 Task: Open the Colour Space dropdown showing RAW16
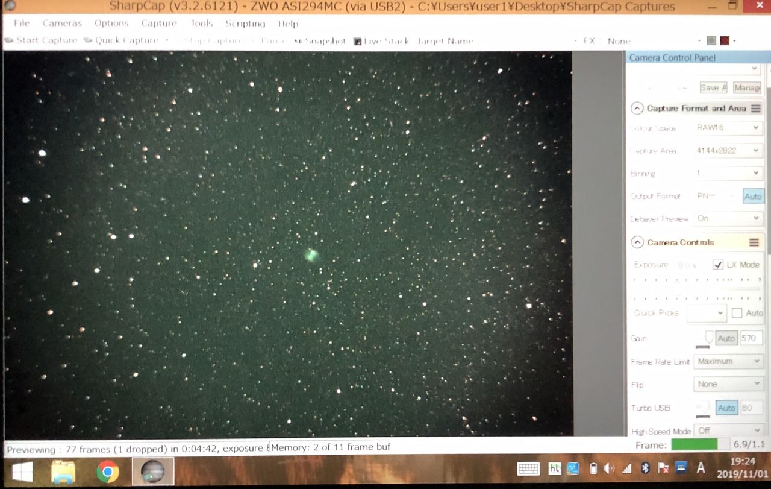tap(728, 128)
